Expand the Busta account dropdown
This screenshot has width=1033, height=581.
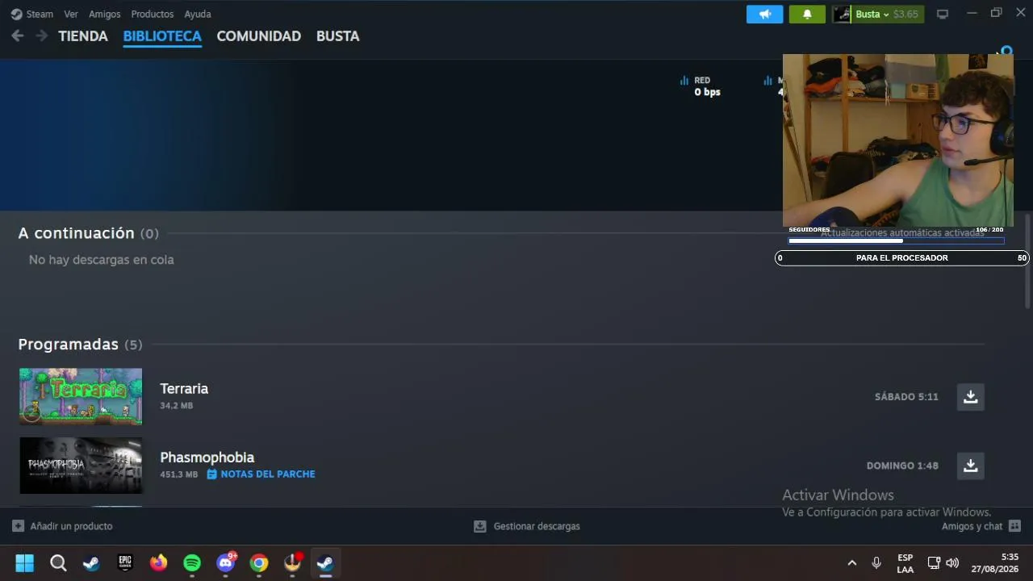point(872,14)
